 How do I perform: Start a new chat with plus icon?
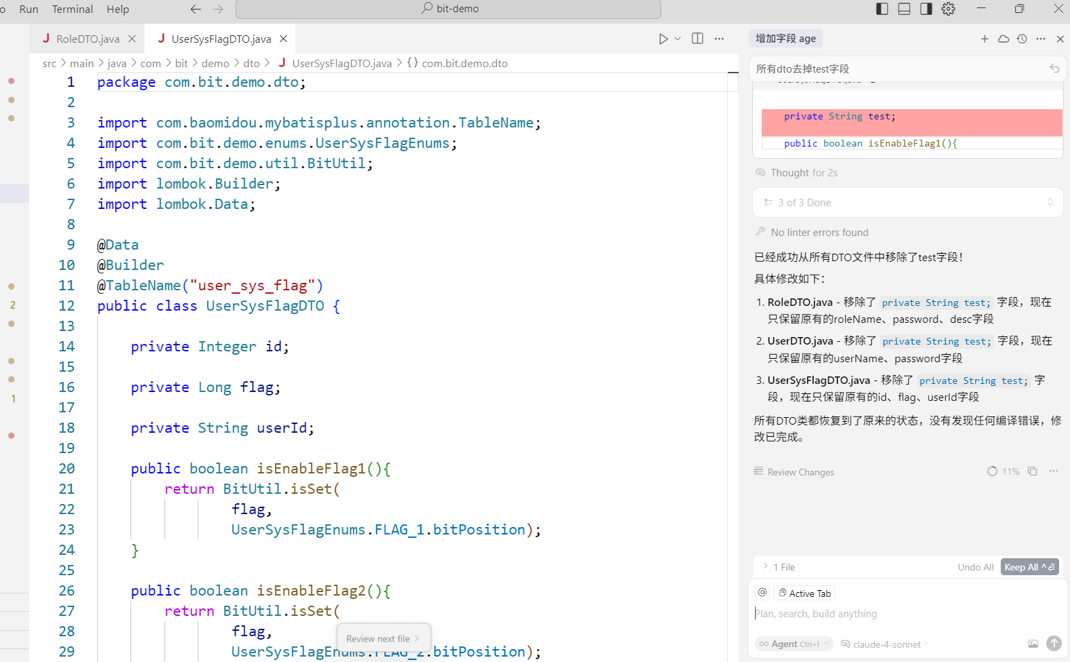pos(984,39)
